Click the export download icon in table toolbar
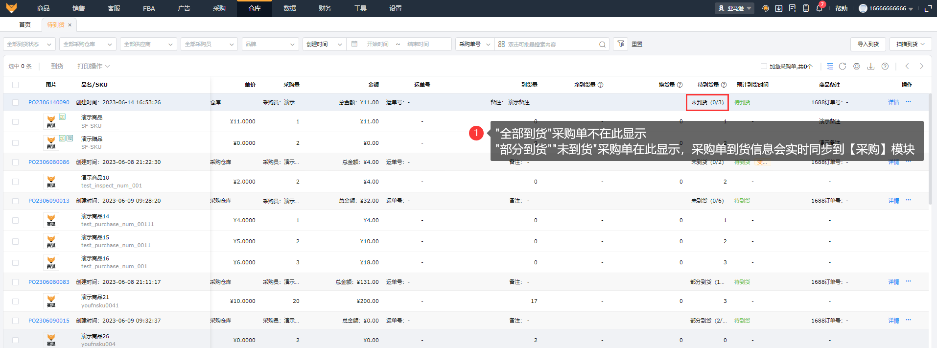937x348 pixels. pyautogui.click(x=871, y=66)
